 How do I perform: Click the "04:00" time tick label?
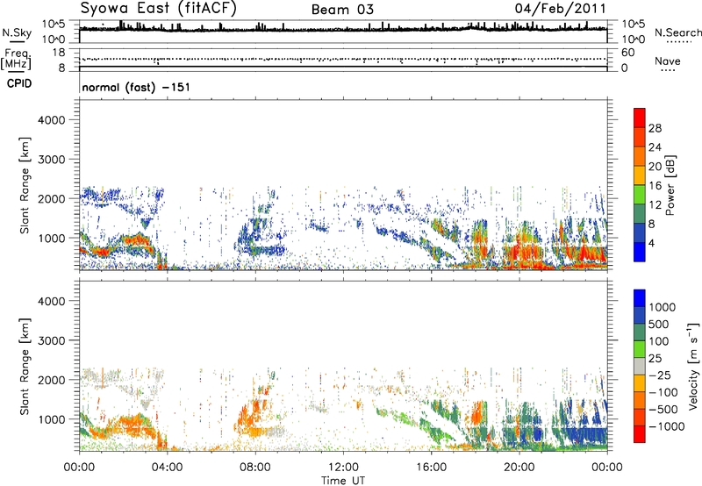(167, 468)
